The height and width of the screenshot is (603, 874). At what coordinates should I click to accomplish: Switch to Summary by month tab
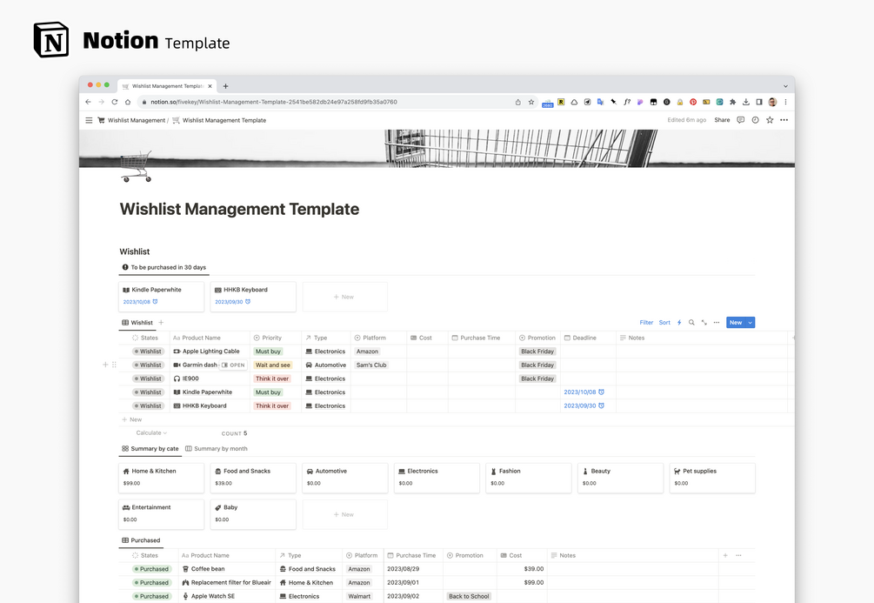[x=217, y=448]
